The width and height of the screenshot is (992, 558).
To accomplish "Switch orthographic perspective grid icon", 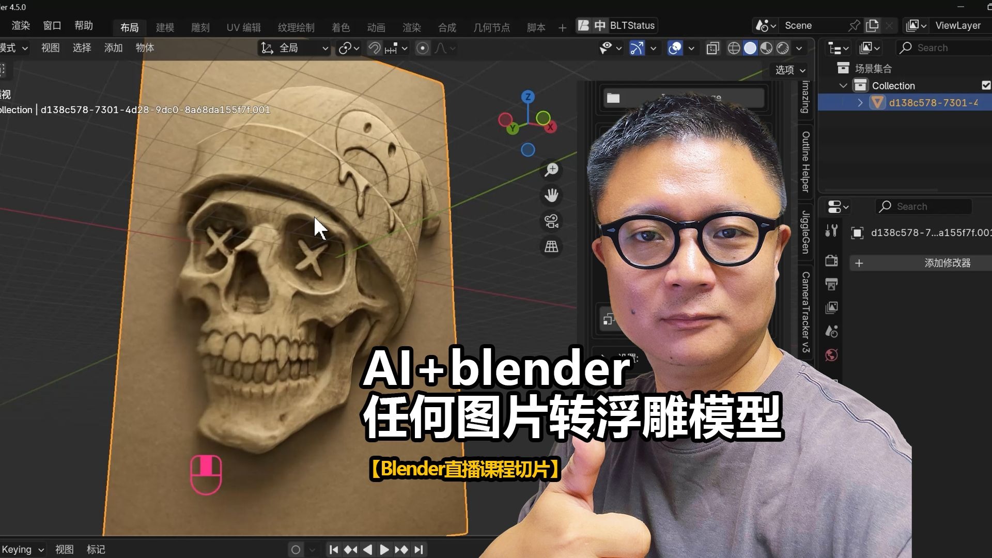I will click(551, 246).
